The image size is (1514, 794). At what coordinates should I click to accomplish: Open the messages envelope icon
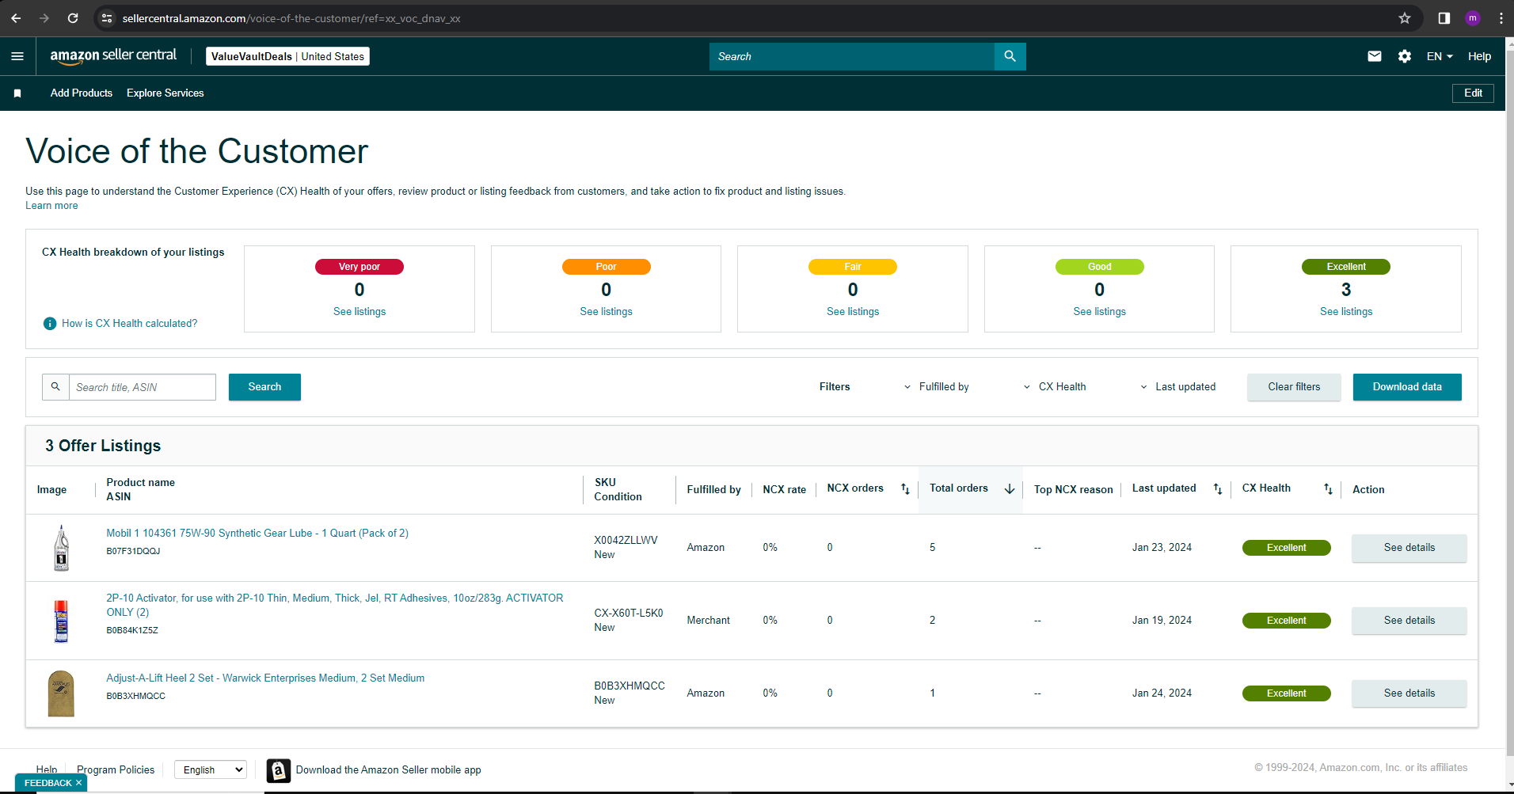pyautogui.click(x=1375, y=56)
